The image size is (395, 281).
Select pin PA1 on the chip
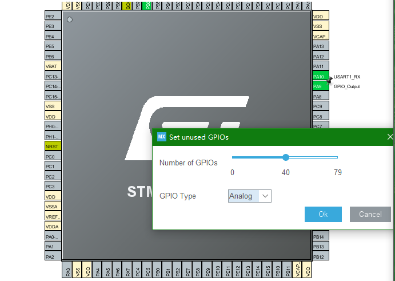pos(53,246)
